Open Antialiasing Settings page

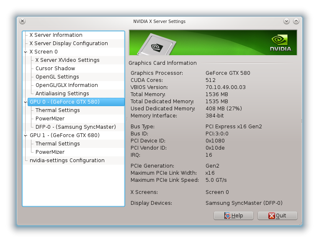tap(62, 93)
